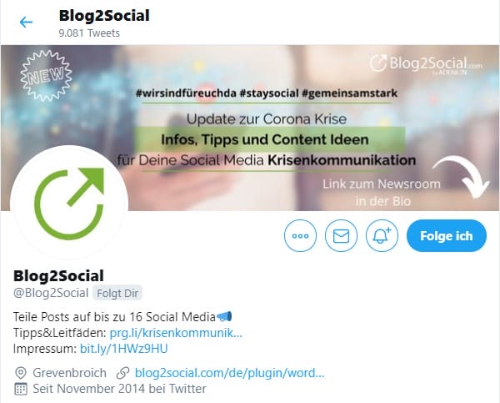Viewport: 500px width, 403px height.
Task: Open the blog2social.com/de/plugin/word… website link
Action: point(230,373)
